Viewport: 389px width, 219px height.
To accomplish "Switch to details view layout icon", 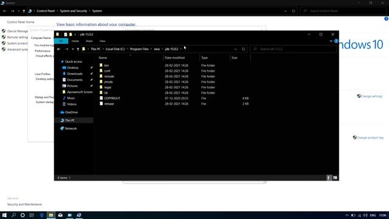I will click(328, 178).
